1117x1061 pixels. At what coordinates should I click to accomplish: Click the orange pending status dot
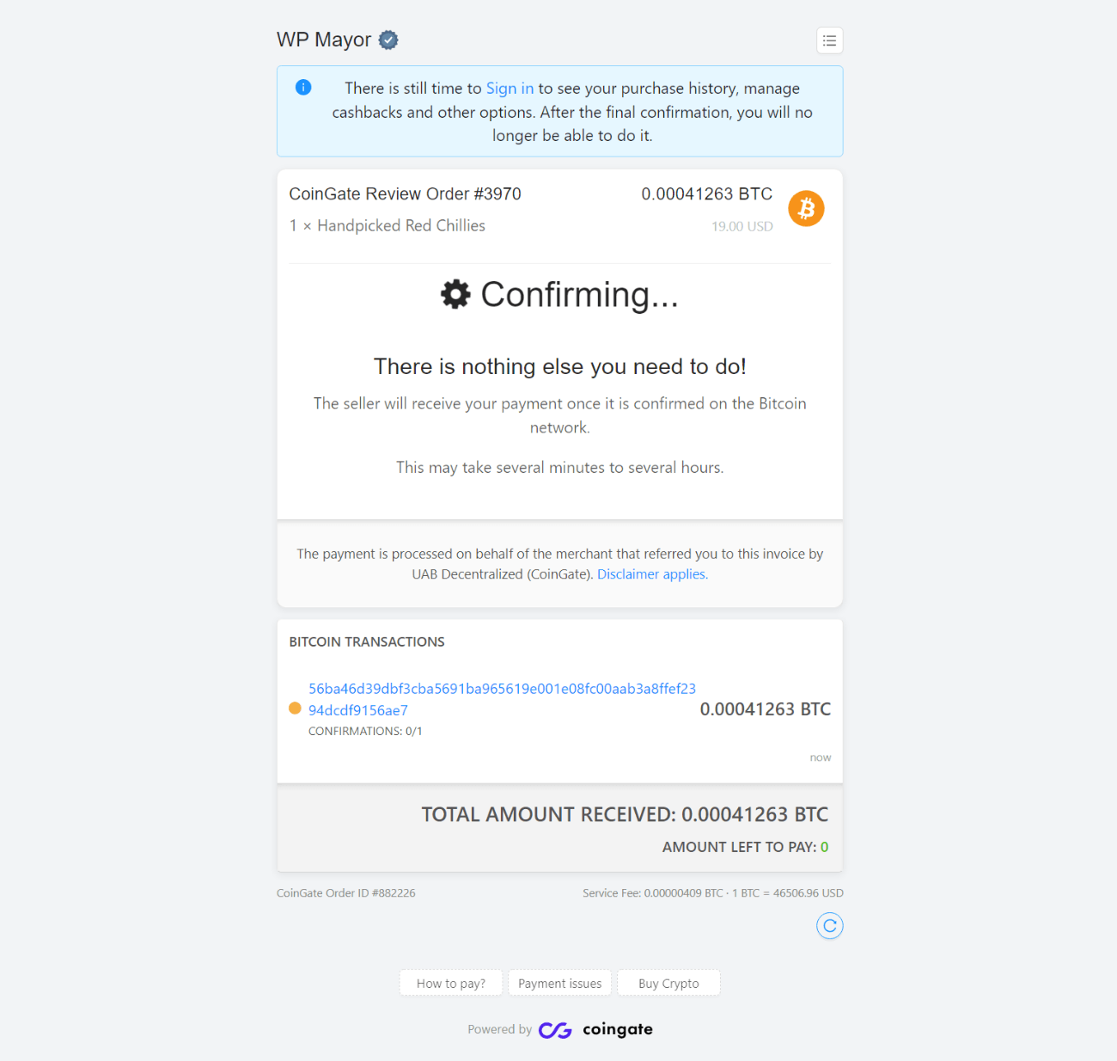point(295,708)
